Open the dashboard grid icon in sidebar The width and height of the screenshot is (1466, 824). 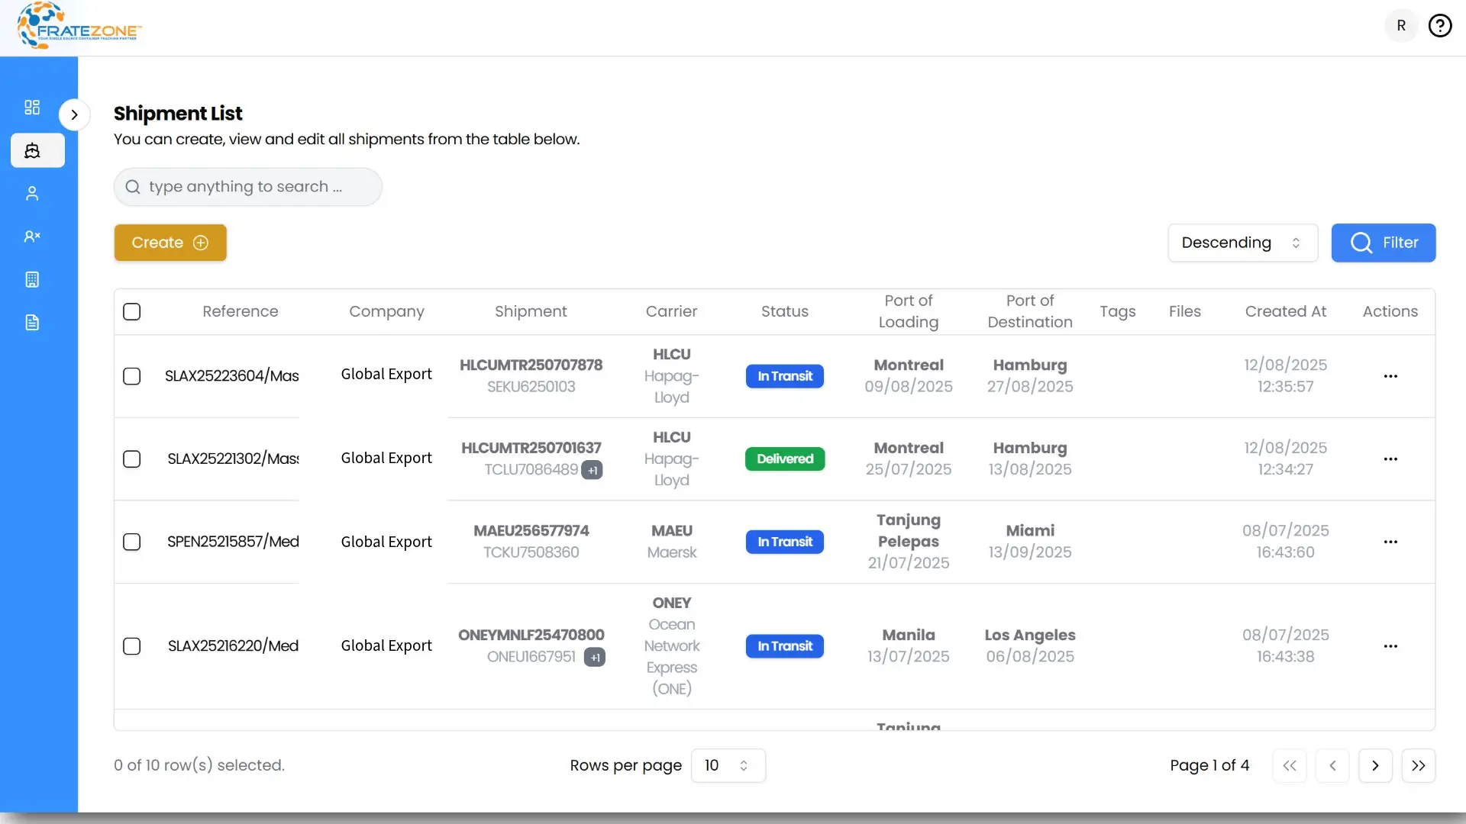point(32,108)
